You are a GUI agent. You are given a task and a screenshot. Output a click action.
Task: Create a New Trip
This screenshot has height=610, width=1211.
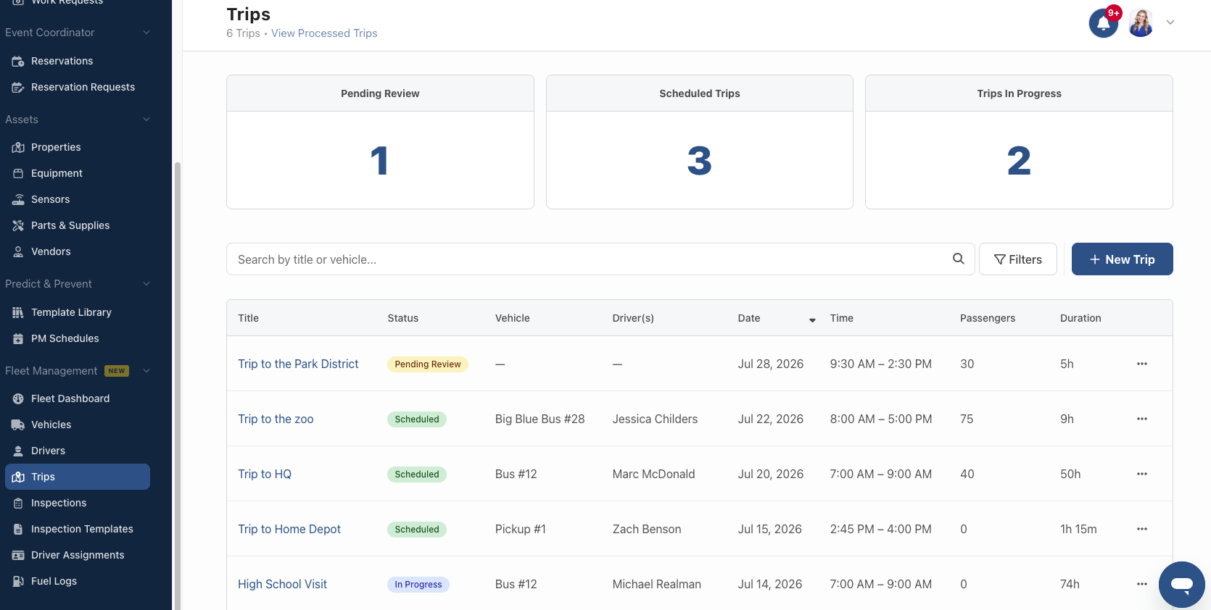coord(1123,259)
